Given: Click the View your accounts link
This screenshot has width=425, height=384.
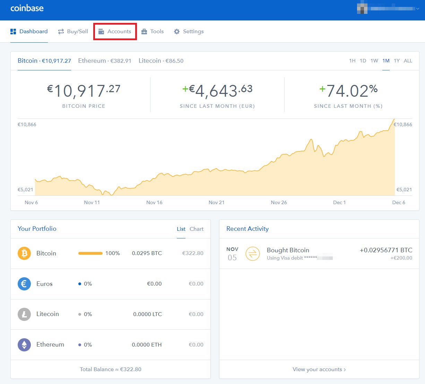Looking at the screenshot, I should pos(319,369).
